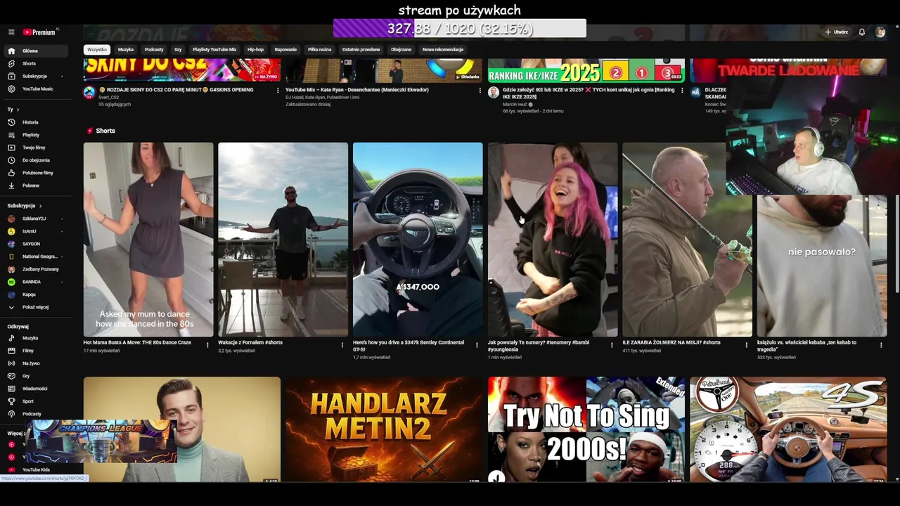Expand the Subskrypcje section heading

[25, 206]
